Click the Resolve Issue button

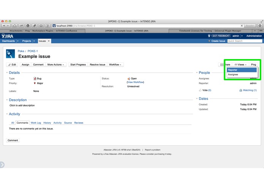[x=98, y=65]
